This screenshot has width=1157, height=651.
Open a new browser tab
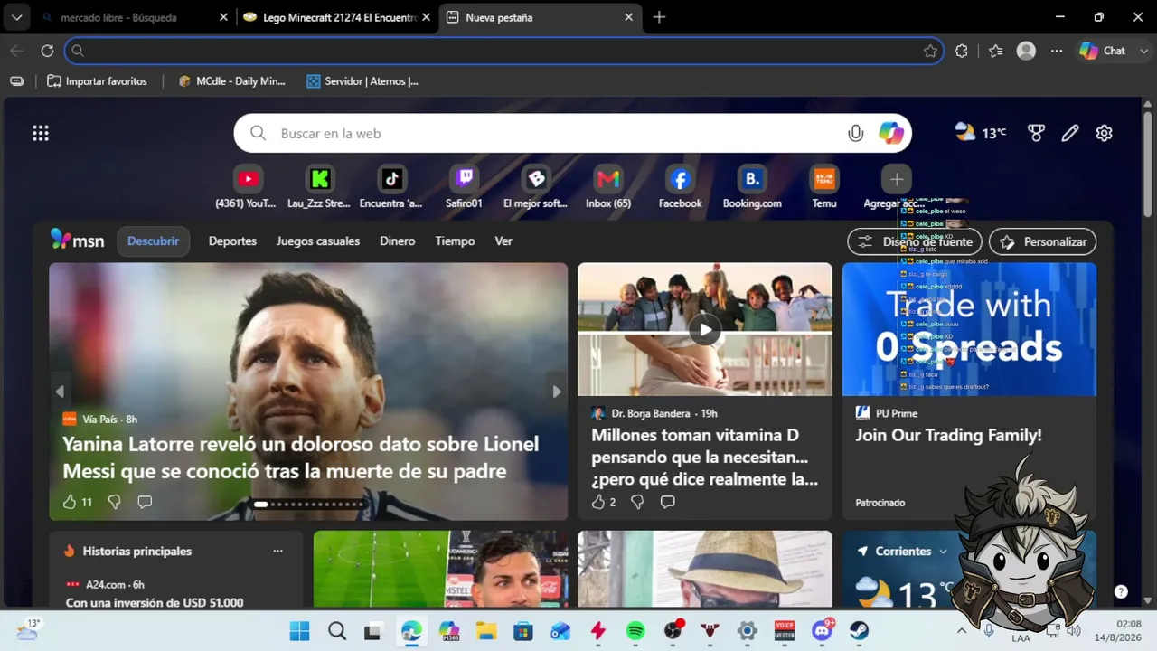(659, 17)
